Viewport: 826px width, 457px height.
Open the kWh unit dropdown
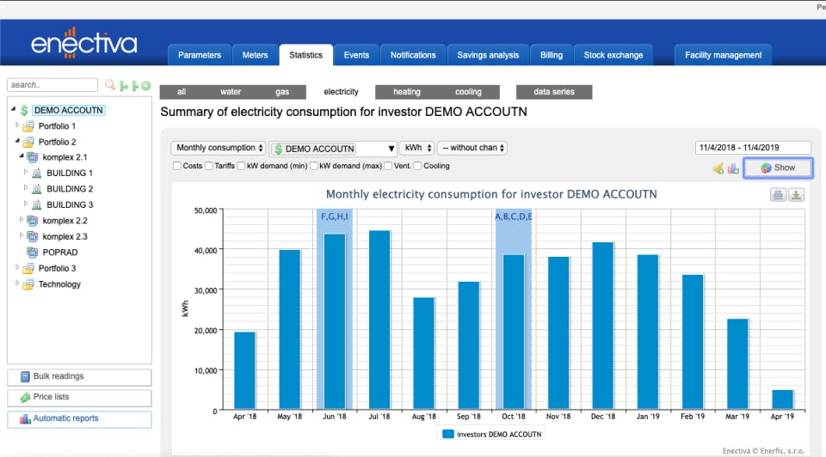(x=417, y=148)
